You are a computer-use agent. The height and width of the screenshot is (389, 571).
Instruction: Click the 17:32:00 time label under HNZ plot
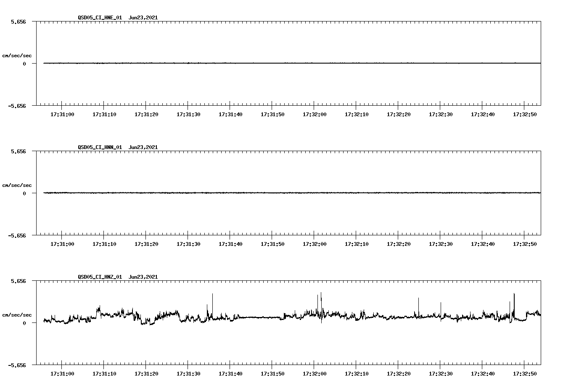pyautogui.click(x=315, y=373)
